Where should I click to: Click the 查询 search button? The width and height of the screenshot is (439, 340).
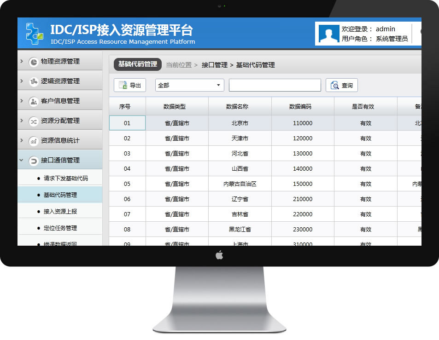click(x=342, y=86)
